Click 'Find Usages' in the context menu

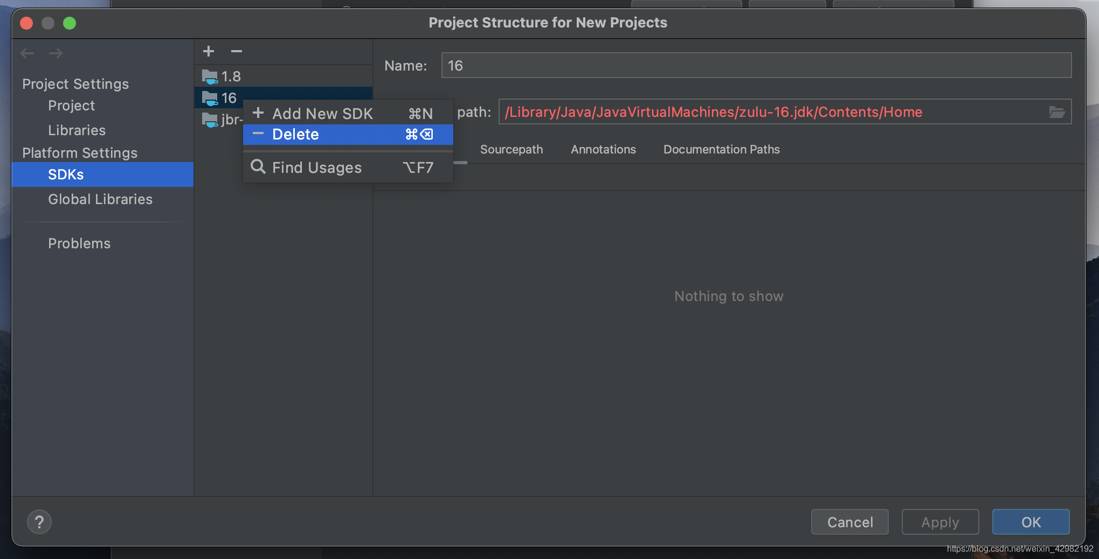point(317,167)
